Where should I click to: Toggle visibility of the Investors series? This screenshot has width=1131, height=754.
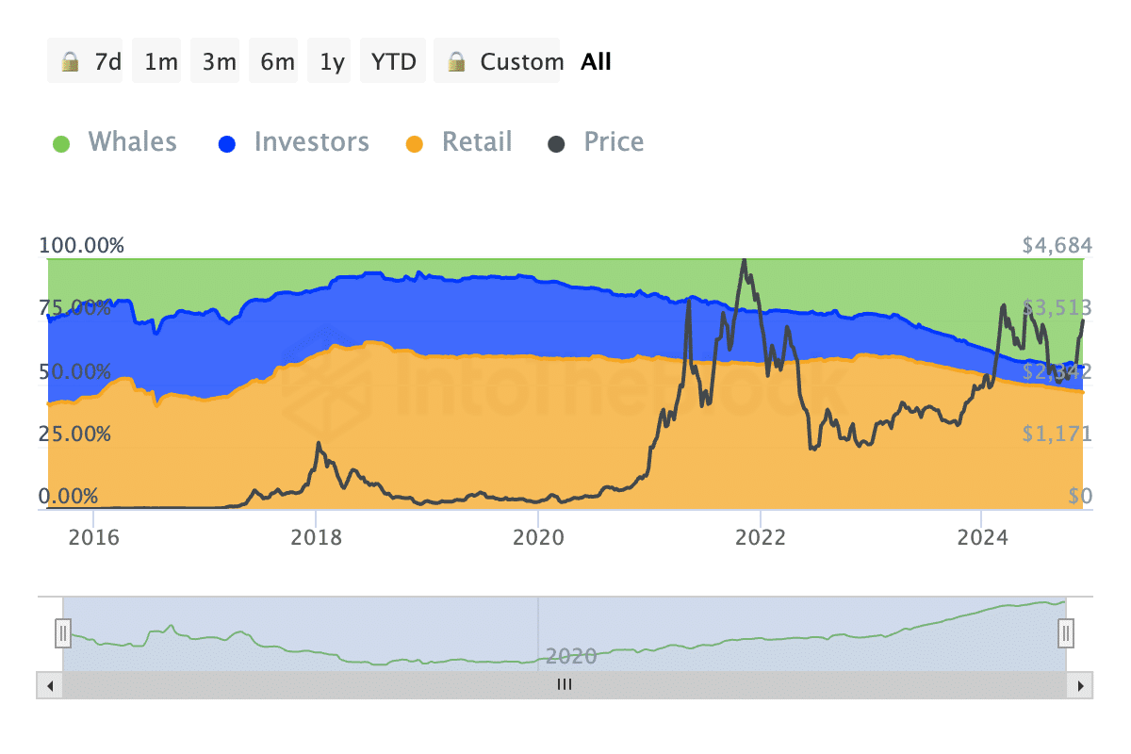point(311,141)
